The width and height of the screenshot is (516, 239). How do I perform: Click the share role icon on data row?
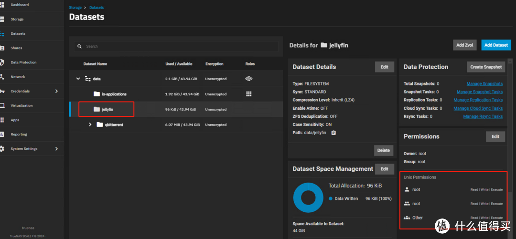coord(248,79)
